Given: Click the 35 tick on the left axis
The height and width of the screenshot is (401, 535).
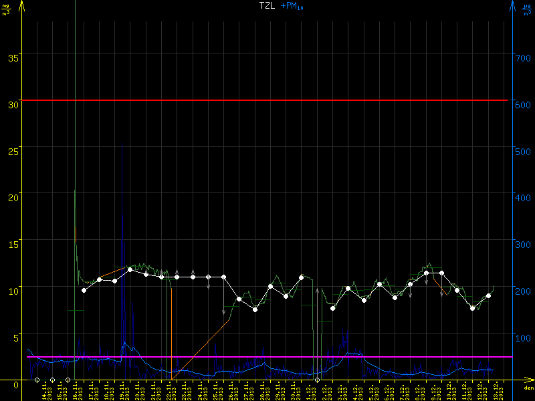Looking at the screenshot, I should 12,57.
